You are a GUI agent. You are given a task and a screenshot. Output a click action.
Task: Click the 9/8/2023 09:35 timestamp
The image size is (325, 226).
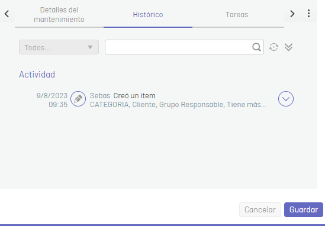tap(52, 100)
